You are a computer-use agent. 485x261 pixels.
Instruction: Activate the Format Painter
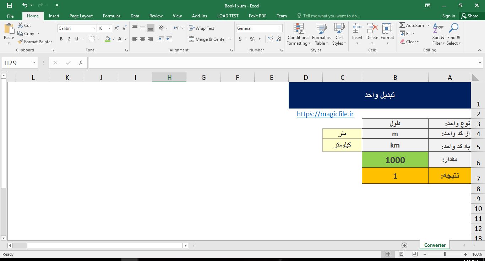pos(34,42)
